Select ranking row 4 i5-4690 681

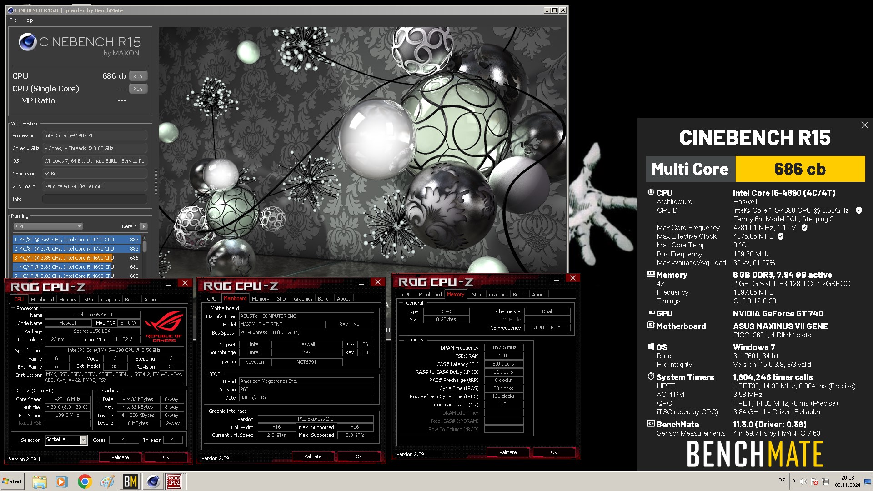[x=76, y=267]
